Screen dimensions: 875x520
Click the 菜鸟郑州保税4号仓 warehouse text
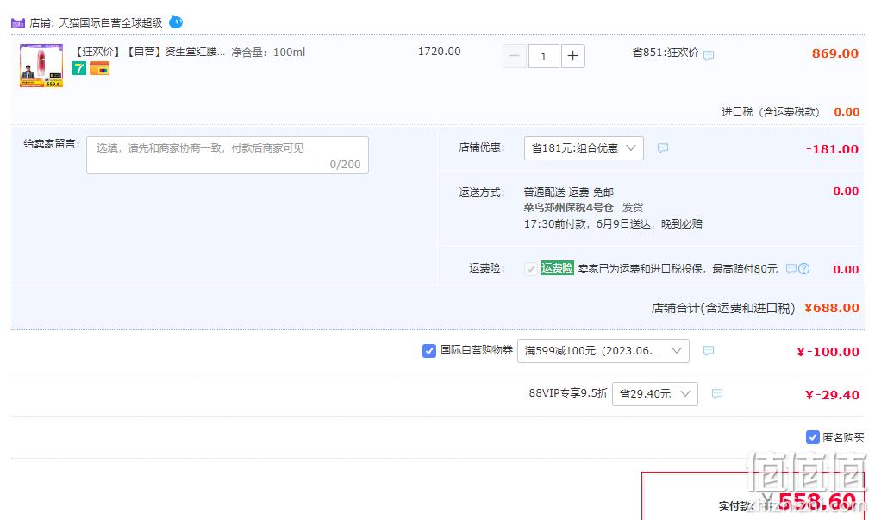point(569,208)
